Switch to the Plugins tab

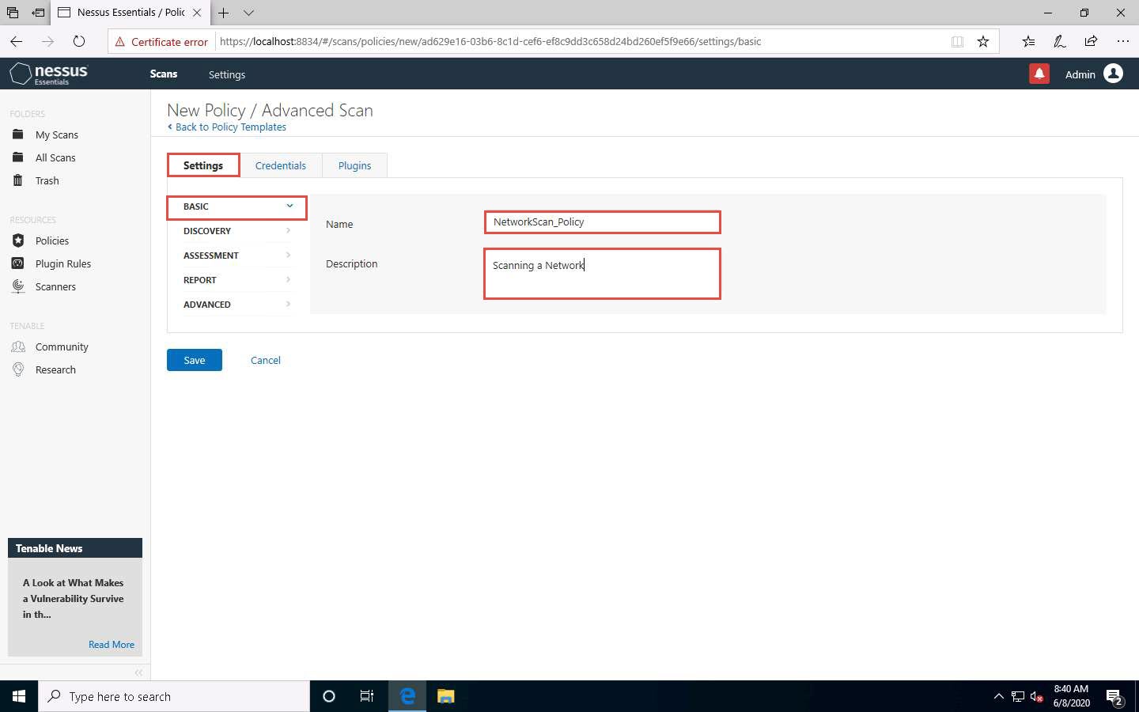(x=355, y=165)
